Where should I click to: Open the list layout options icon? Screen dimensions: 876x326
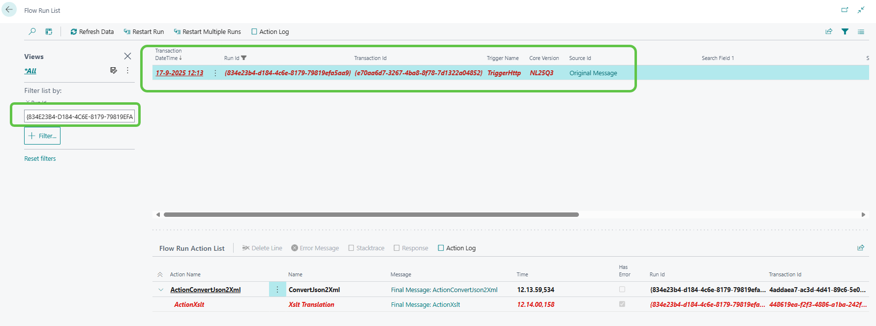(x=861, y=31)
